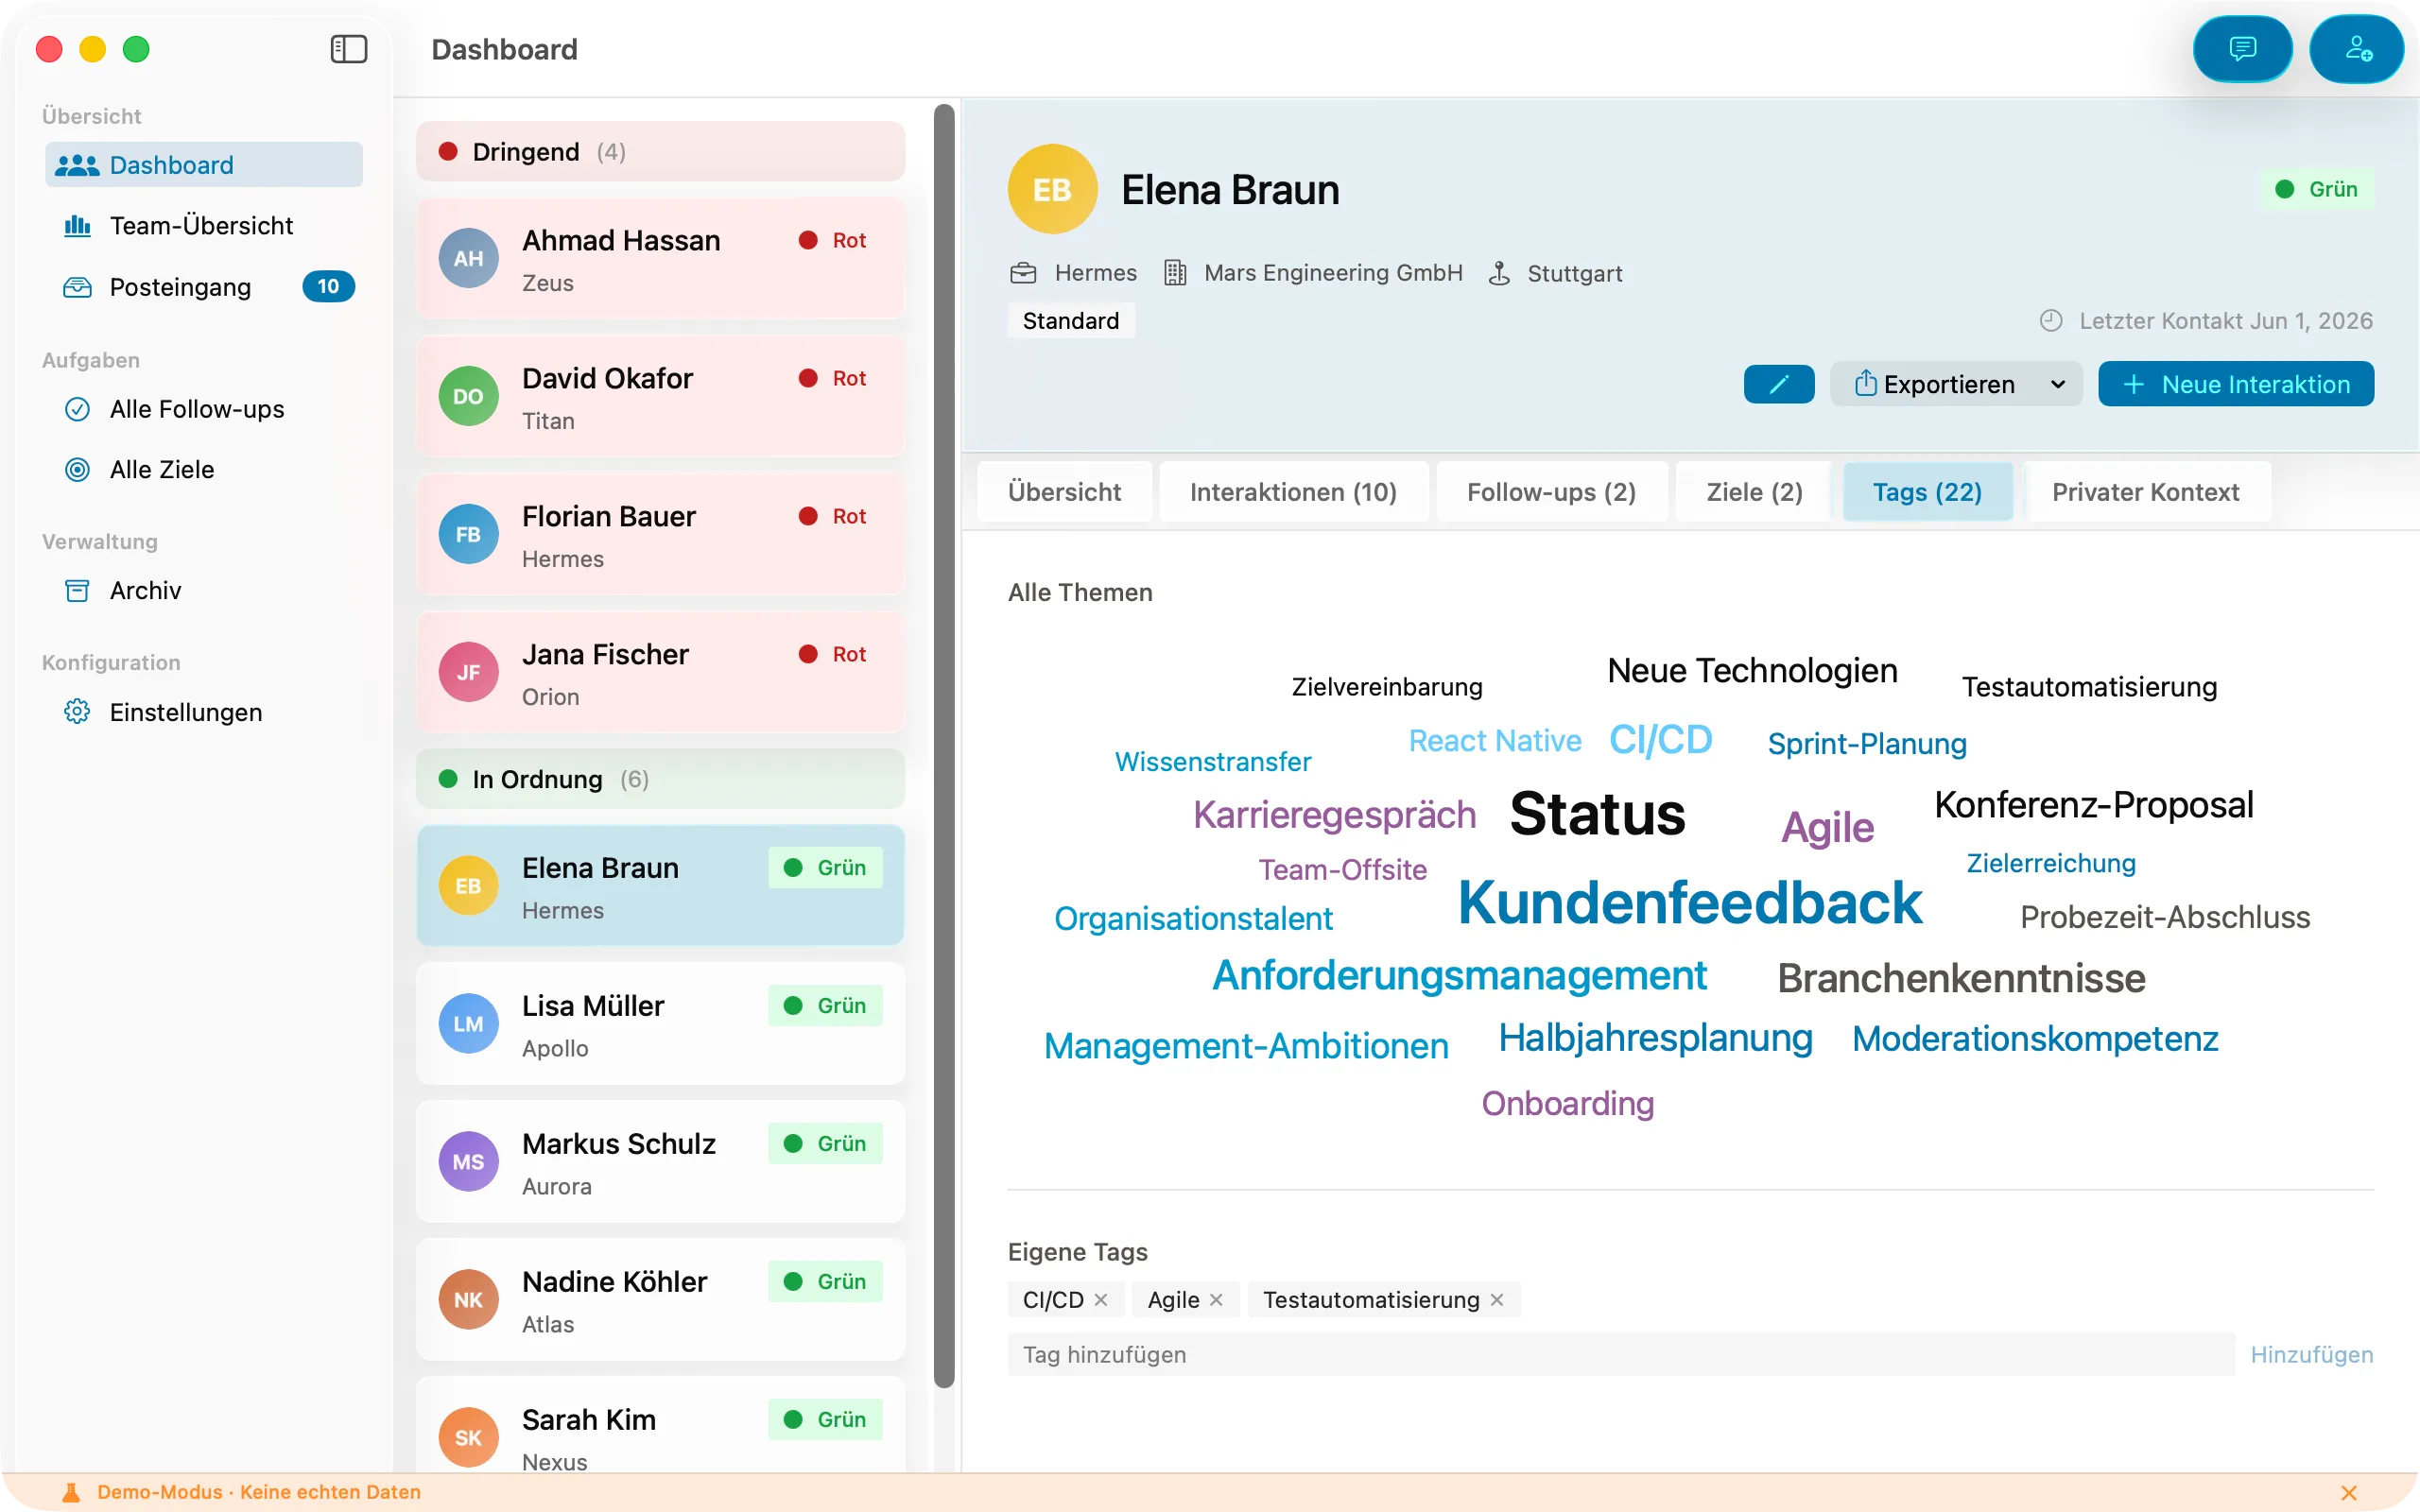Click the Alle Ziele target icon
Image resolution: width=2420 pixels, height=1512 pixels.
(77, 469)
